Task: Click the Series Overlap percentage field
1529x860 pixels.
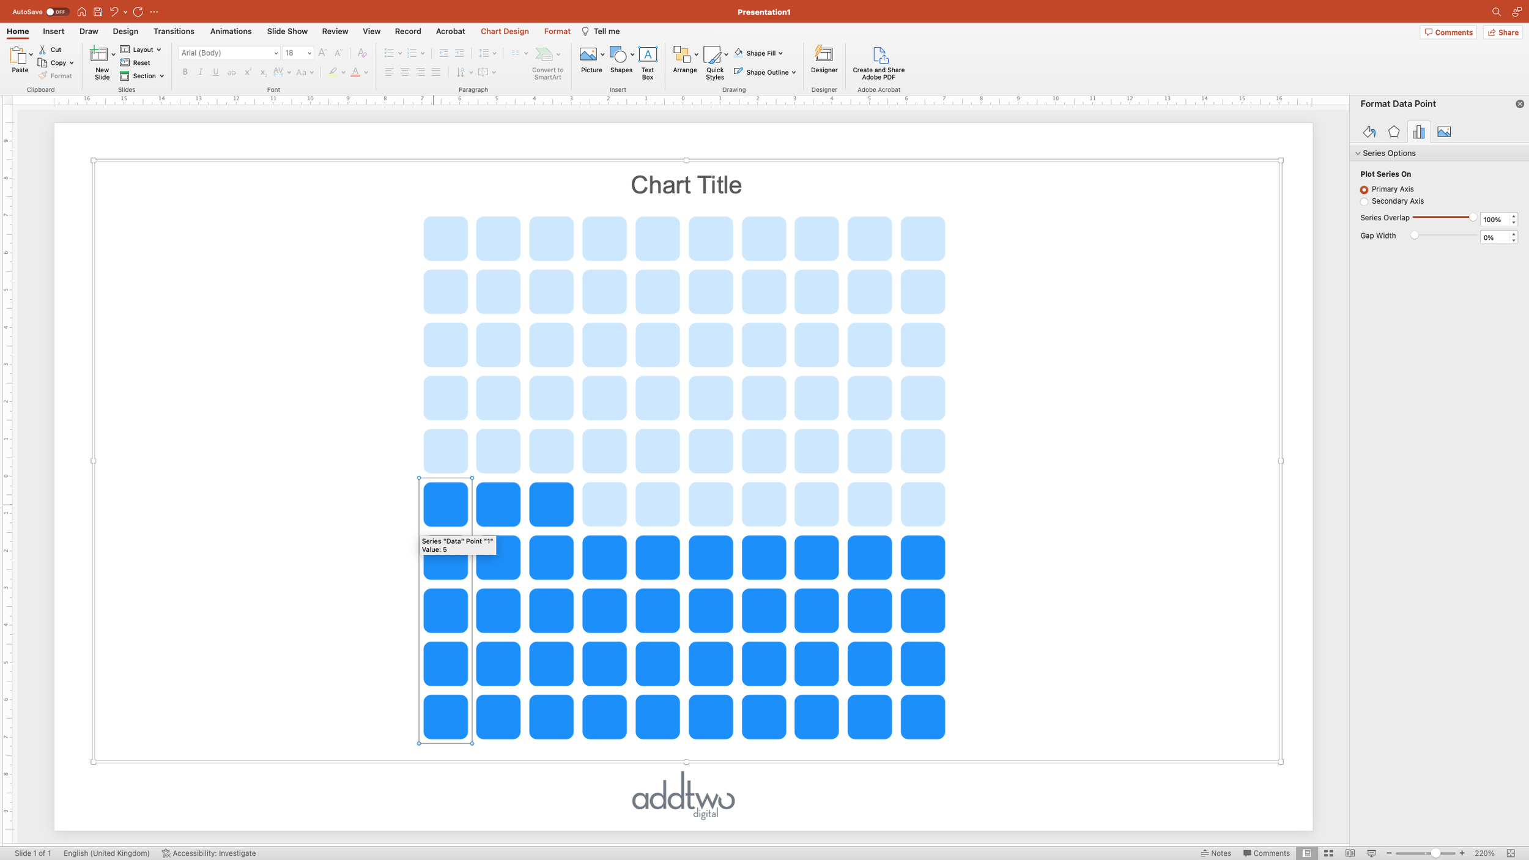Action: (1495, 220)
